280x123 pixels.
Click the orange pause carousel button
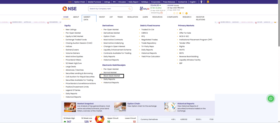click(x=186, y=13)
